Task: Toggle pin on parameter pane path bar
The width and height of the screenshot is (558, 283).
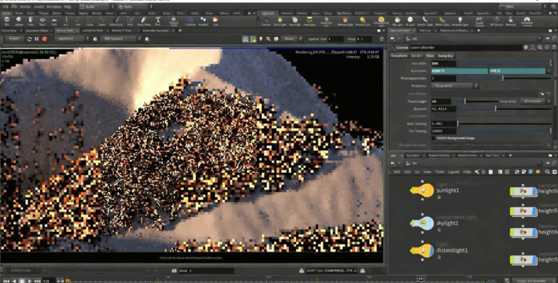Action: click(549, 39)
